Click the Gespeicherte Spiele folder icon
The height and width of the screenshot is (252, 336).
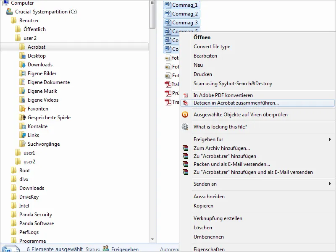click(22, 118)
